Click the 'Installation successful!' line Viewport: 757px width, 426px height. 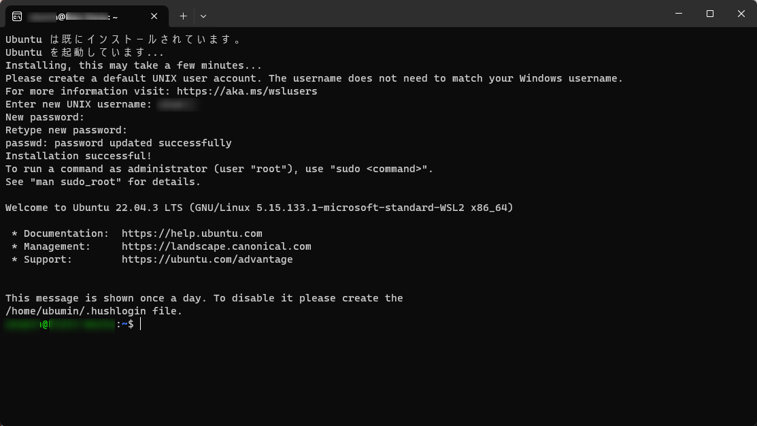[x=79, y=156]
